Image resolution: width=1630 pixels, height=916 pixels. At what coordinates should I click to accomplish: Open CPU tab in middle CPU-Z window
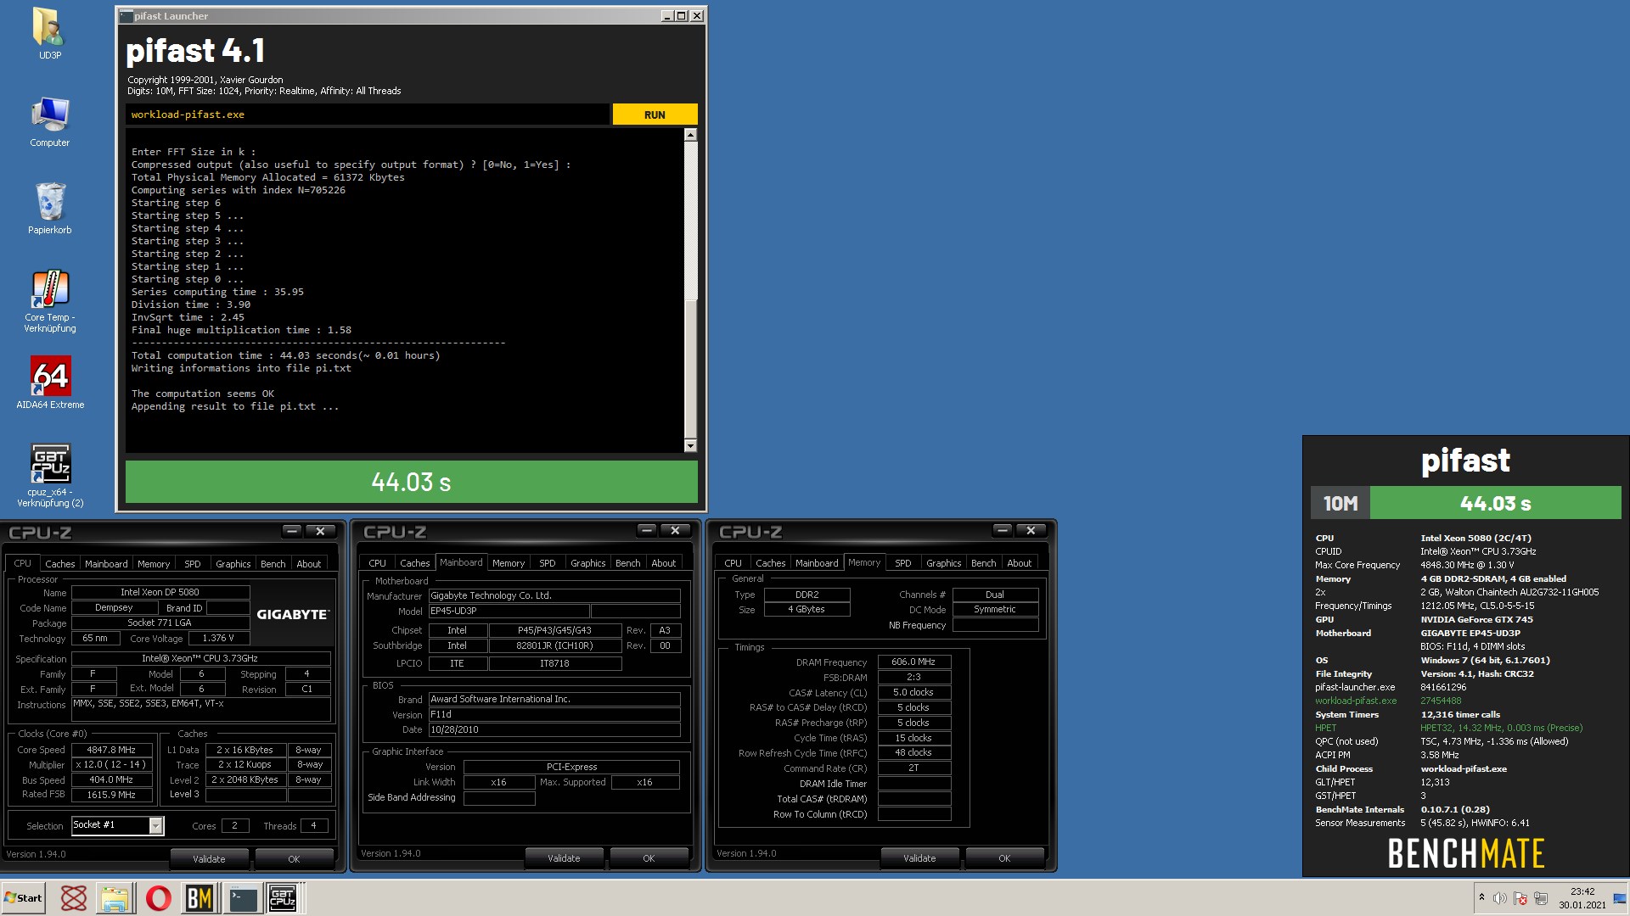pos(377,563)
